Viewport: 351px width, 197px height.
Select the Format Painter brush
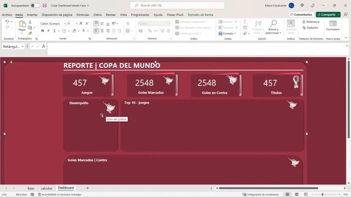click(30, 33)
